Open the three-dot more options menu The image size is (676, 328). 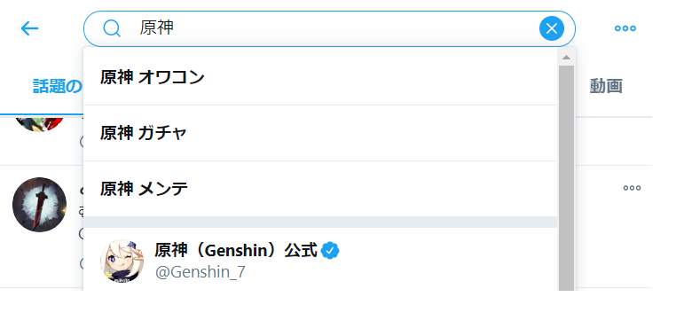tap(625, 28)
